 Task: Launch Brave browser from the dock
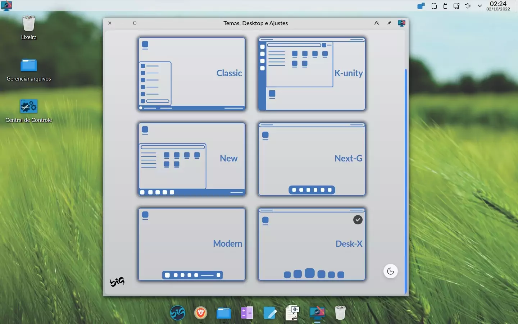click(x=201, y=313)
